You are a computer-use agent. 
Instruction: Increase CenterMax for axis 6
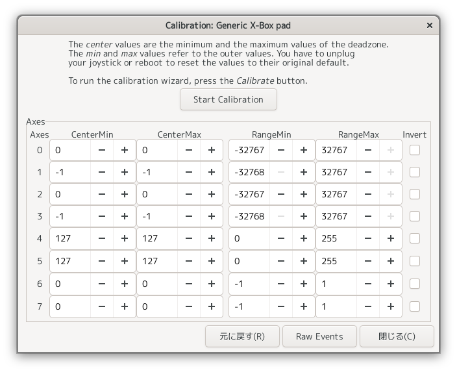[212, 284]
